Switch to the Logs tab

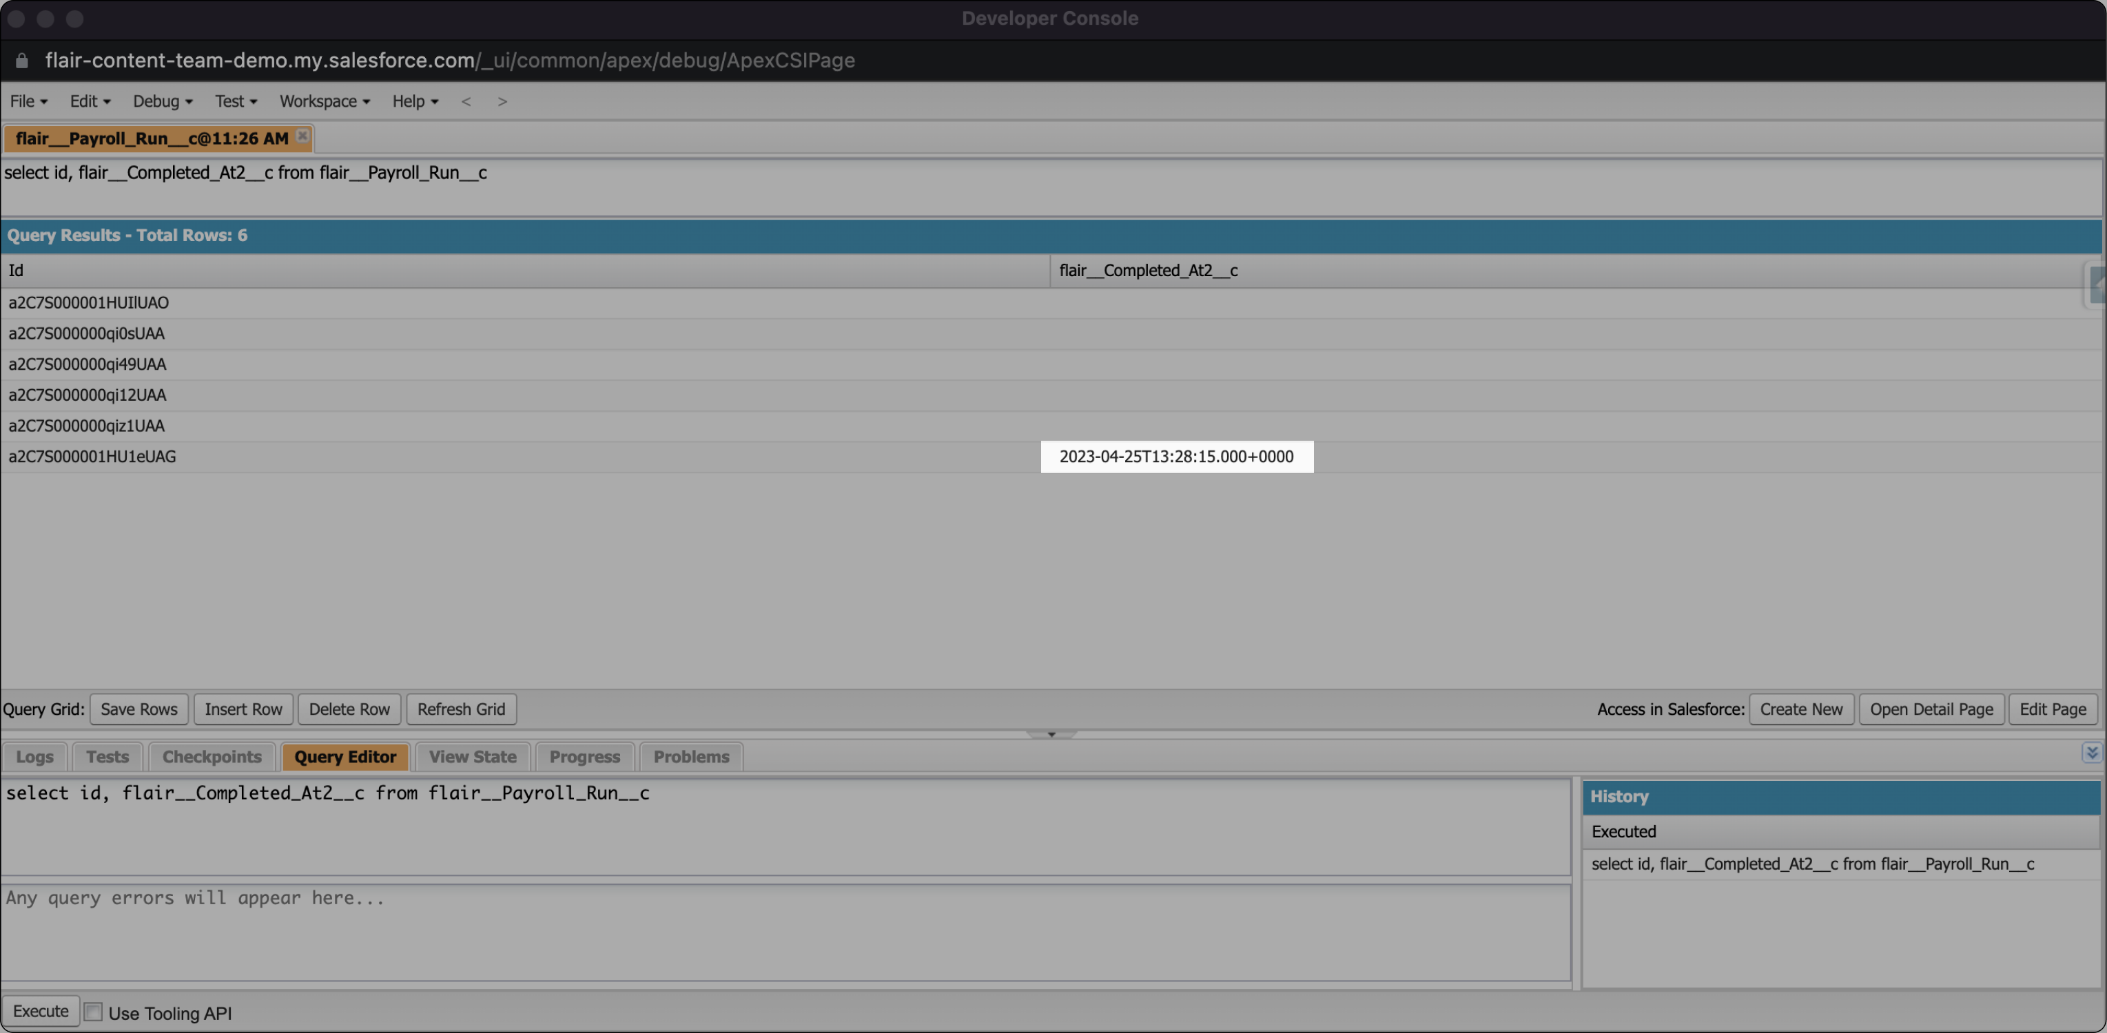coord(34,757)
